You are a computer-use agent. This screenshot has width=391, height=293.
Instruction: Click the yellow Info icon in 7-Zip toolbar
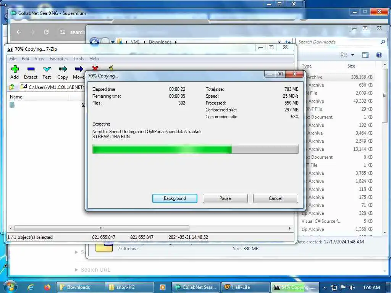coord(111,68)
